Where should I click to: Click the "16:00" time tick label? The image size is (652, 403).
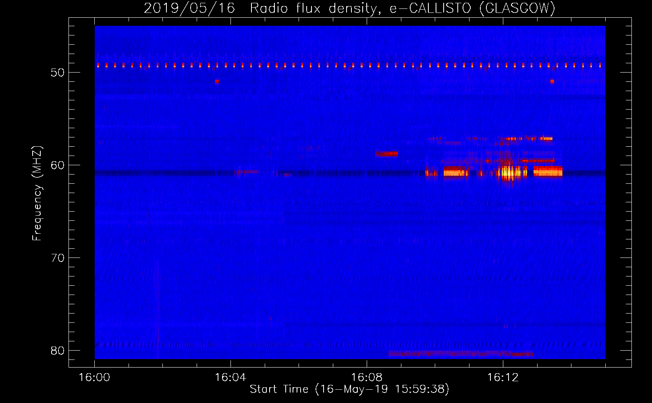coord(94,378)
